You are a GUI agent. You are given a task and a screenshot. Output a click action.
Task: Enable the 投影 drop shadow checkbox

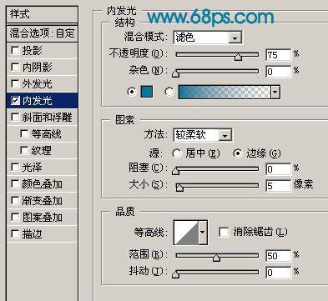pyautogui.click(x=15, y=50)
